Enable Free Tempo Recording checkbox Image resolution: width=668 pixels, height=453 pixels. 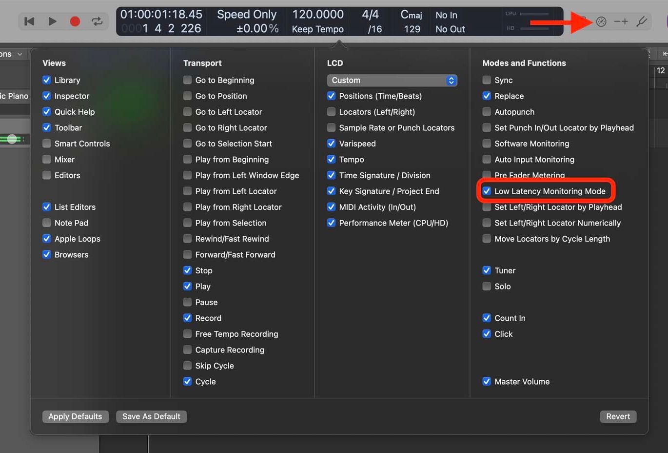[187, 334]
